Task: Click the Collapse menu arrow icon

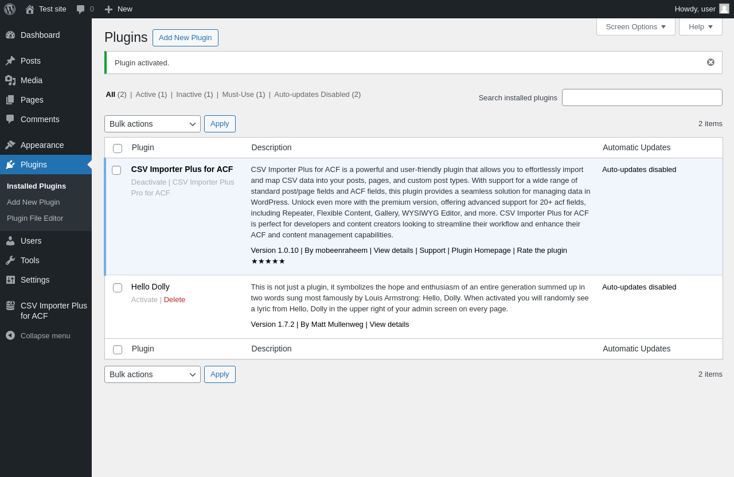Action: point(10,335)
